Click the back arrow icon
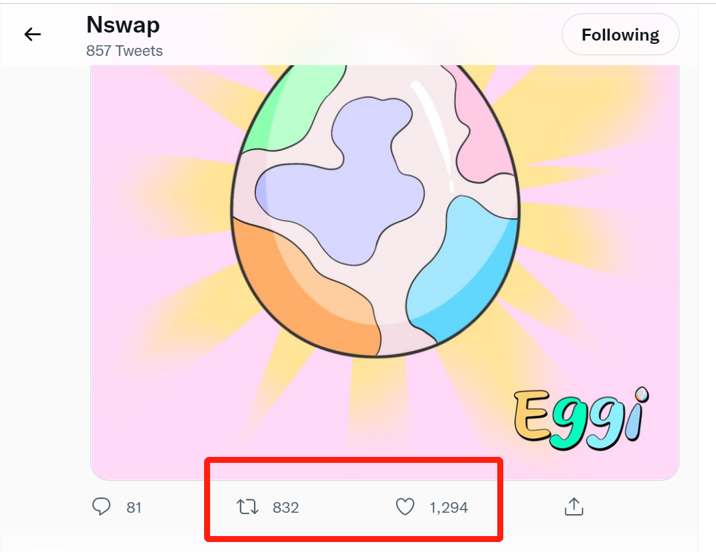716x552 pixels. point(33,35)
